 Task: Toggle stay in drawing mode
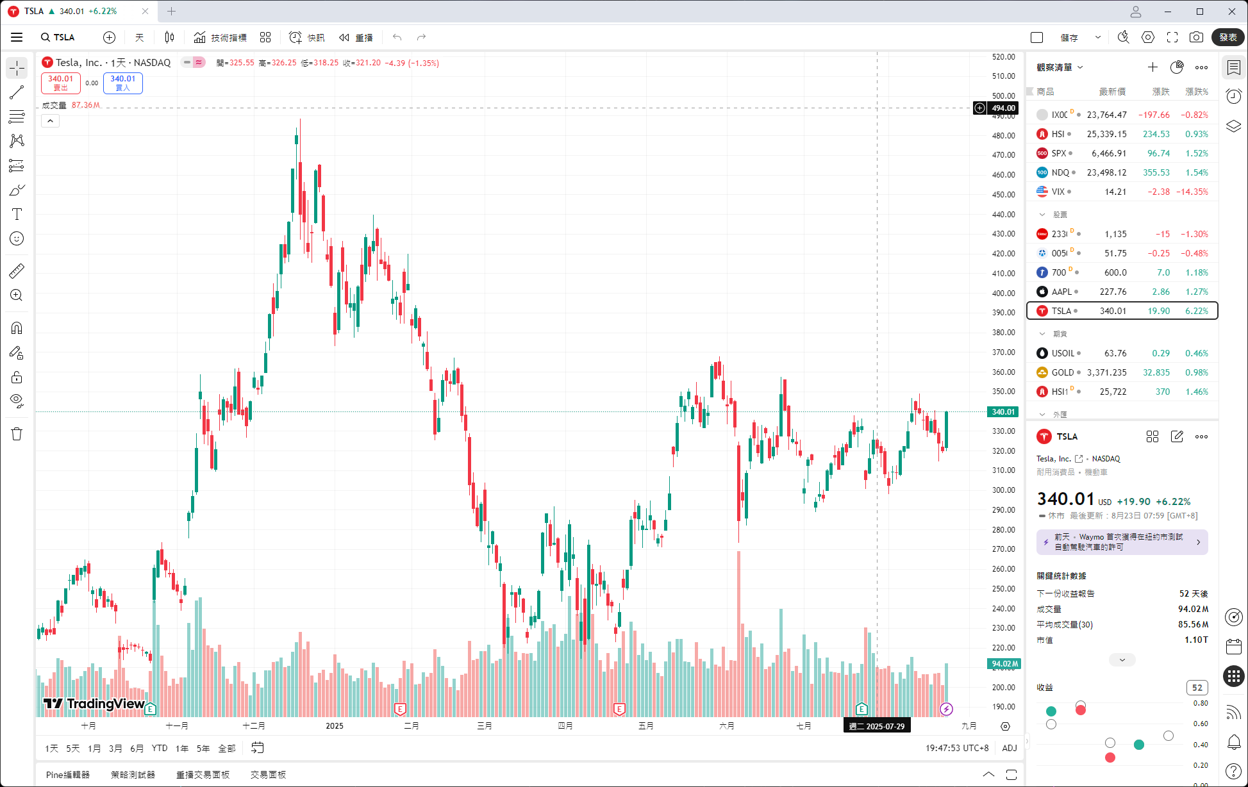[x=17, y=352]
